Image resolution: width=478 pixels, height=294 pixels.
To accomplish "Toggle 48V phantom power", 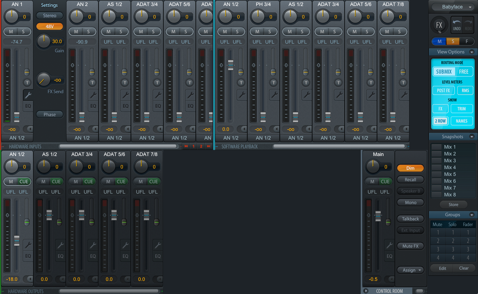I will point(50,26).
